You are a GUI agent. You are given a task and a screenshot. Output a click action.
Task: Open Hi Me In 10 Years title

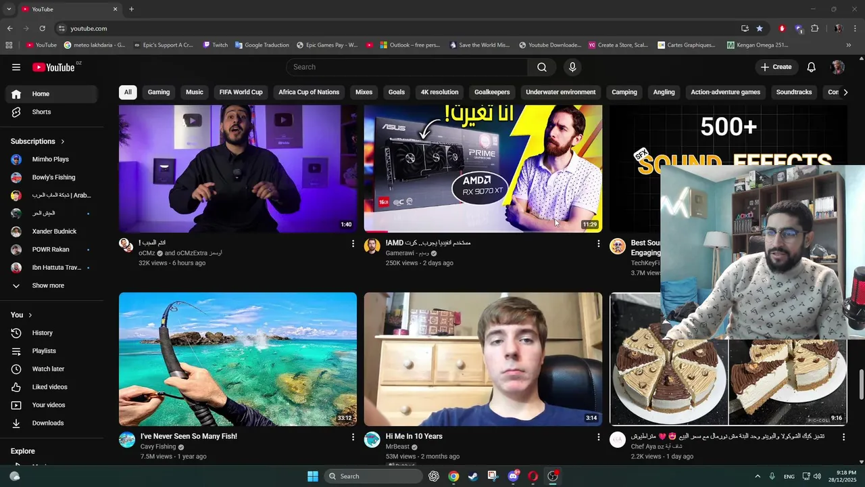pos(414,436)
